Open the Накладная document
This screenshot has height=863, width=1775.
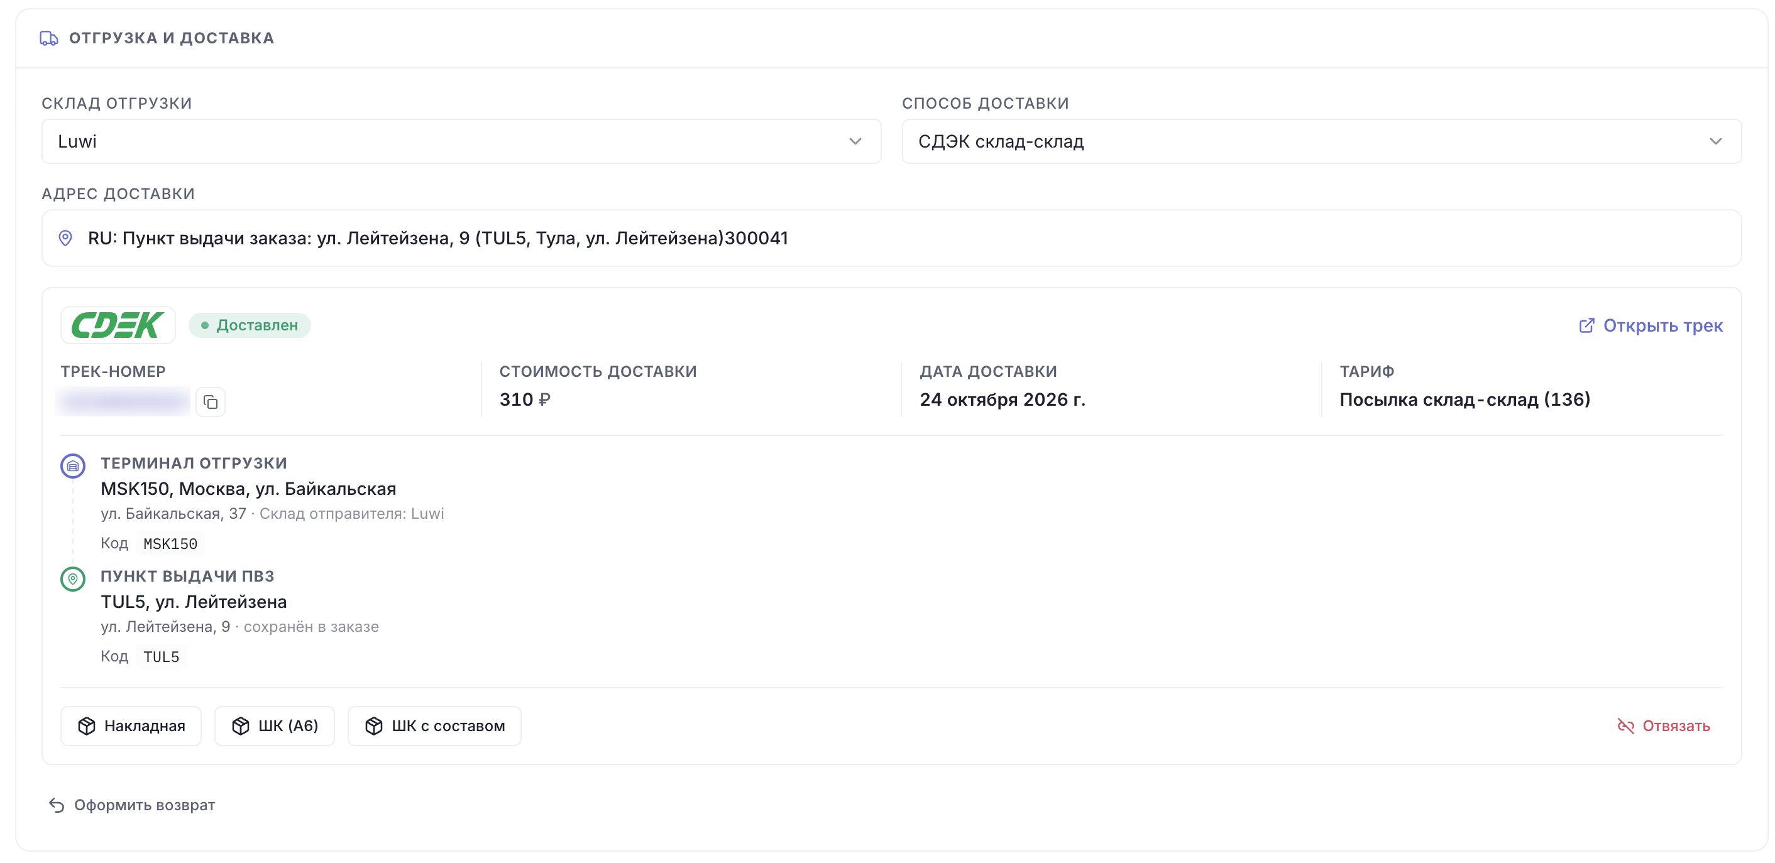pos(131,726)
